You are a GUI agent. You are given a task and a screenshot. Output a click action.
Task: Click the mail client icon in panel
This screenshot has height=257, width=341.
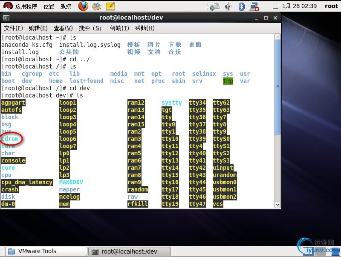click(x=97, y=6)
